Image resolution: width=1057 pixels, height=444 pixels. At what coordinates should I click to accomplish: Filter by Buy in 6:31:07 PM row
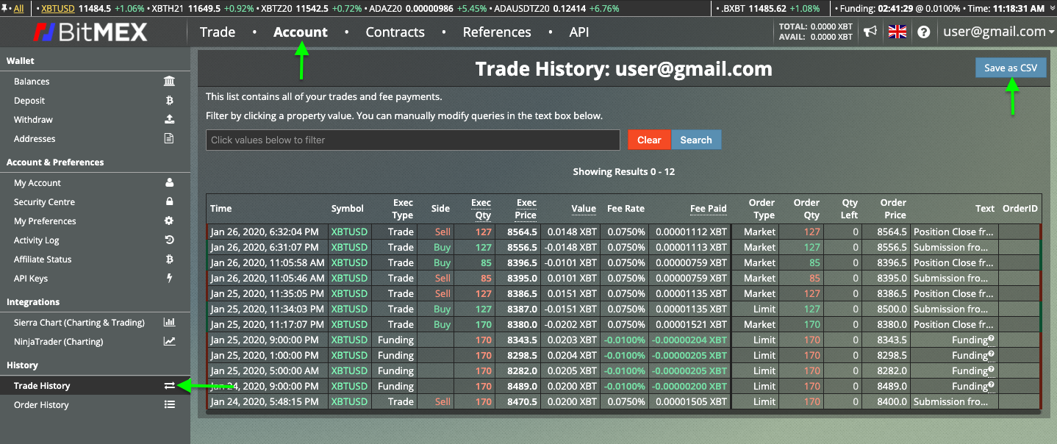tap(442, 247)
